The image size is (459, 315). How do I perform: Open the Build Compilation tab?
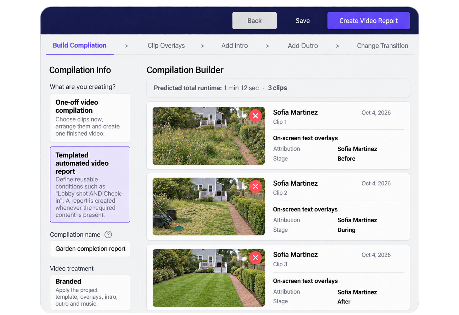[80, 45]
